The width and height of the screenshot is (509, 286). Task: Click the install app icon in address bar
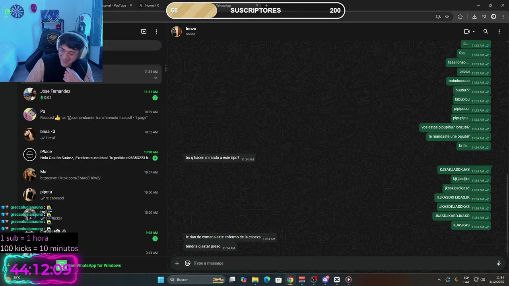[438, 17]
